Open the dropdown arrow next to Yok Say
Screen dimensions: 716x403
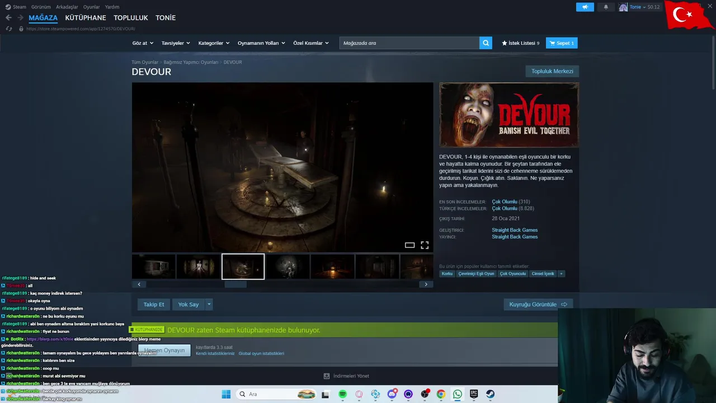(209, 304)
